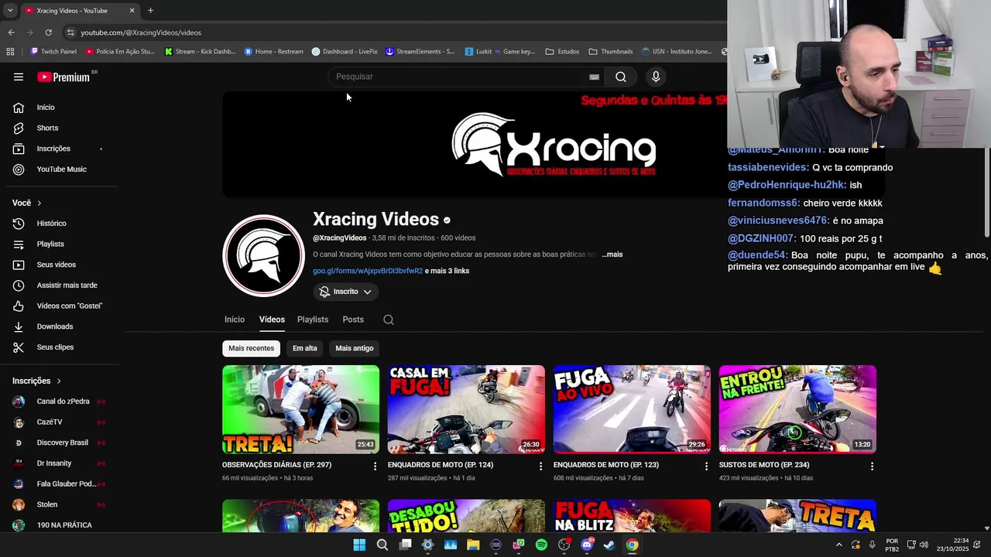
Task: Open Steam from the Windows taskbar
Action: coord(609,545)
